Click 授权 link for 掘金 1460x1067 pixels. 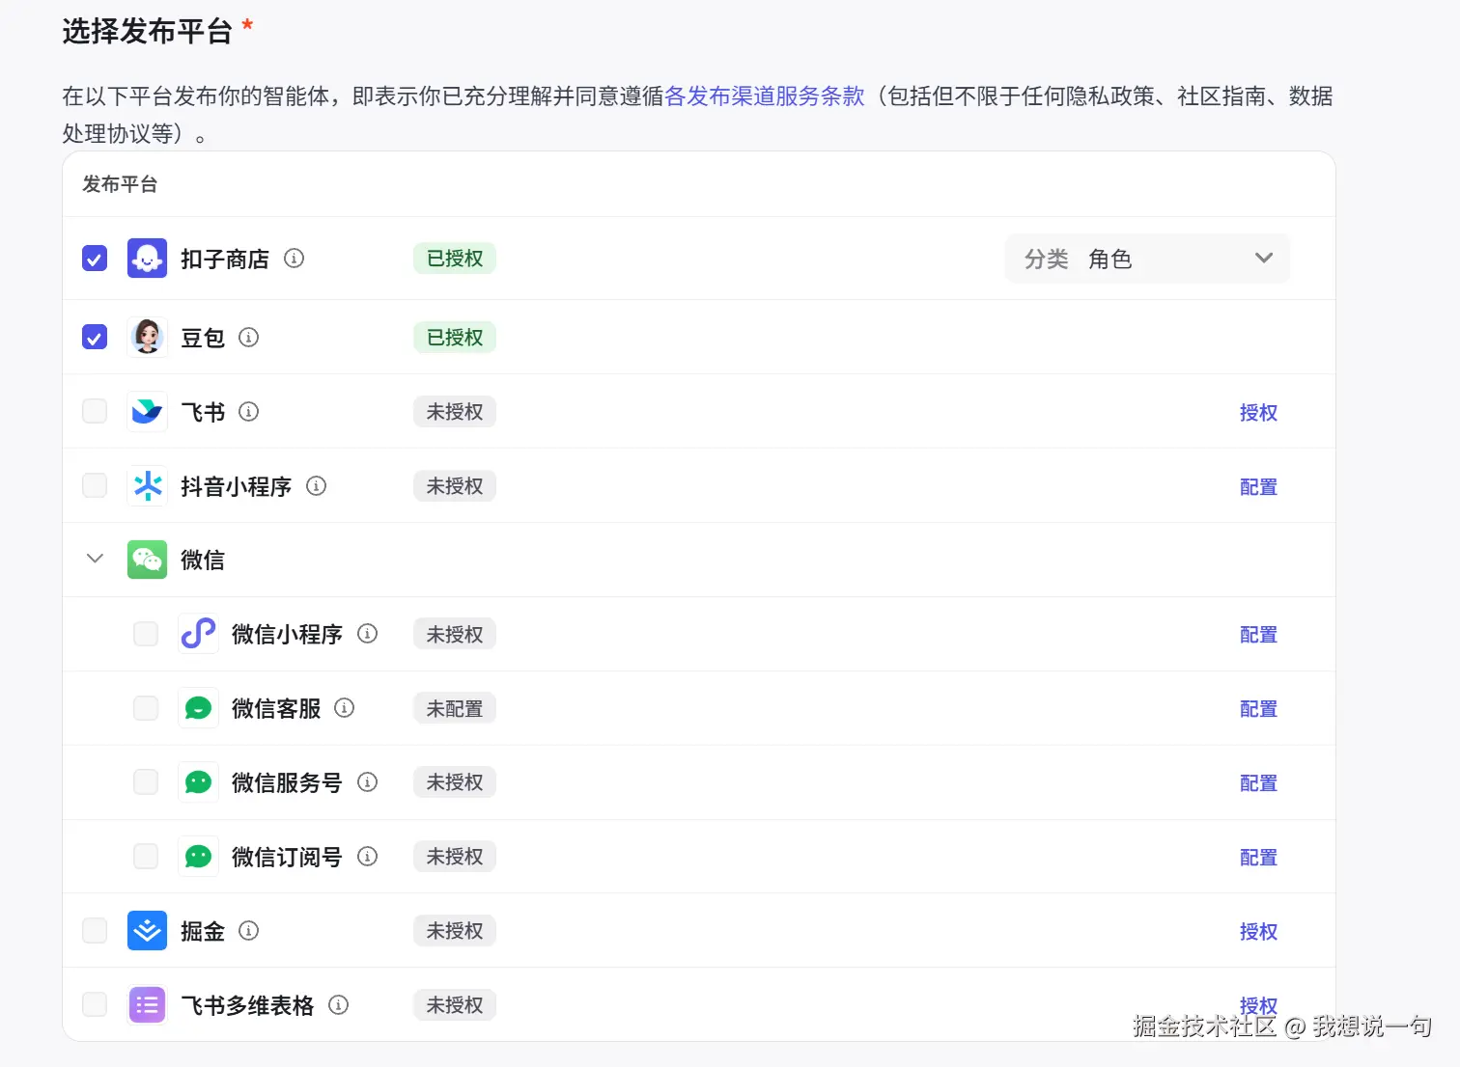pyautogui.click(x=1258, y=932)
